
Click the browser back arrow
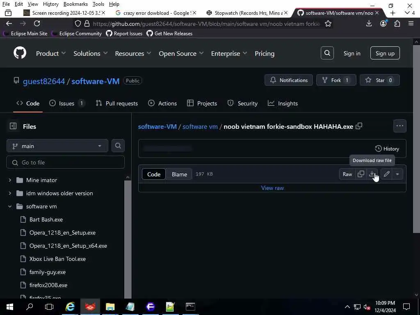[x=9, y=23]
